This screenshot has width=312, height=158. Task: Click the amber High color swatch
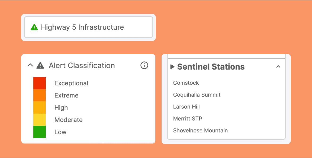click(39, 107)
